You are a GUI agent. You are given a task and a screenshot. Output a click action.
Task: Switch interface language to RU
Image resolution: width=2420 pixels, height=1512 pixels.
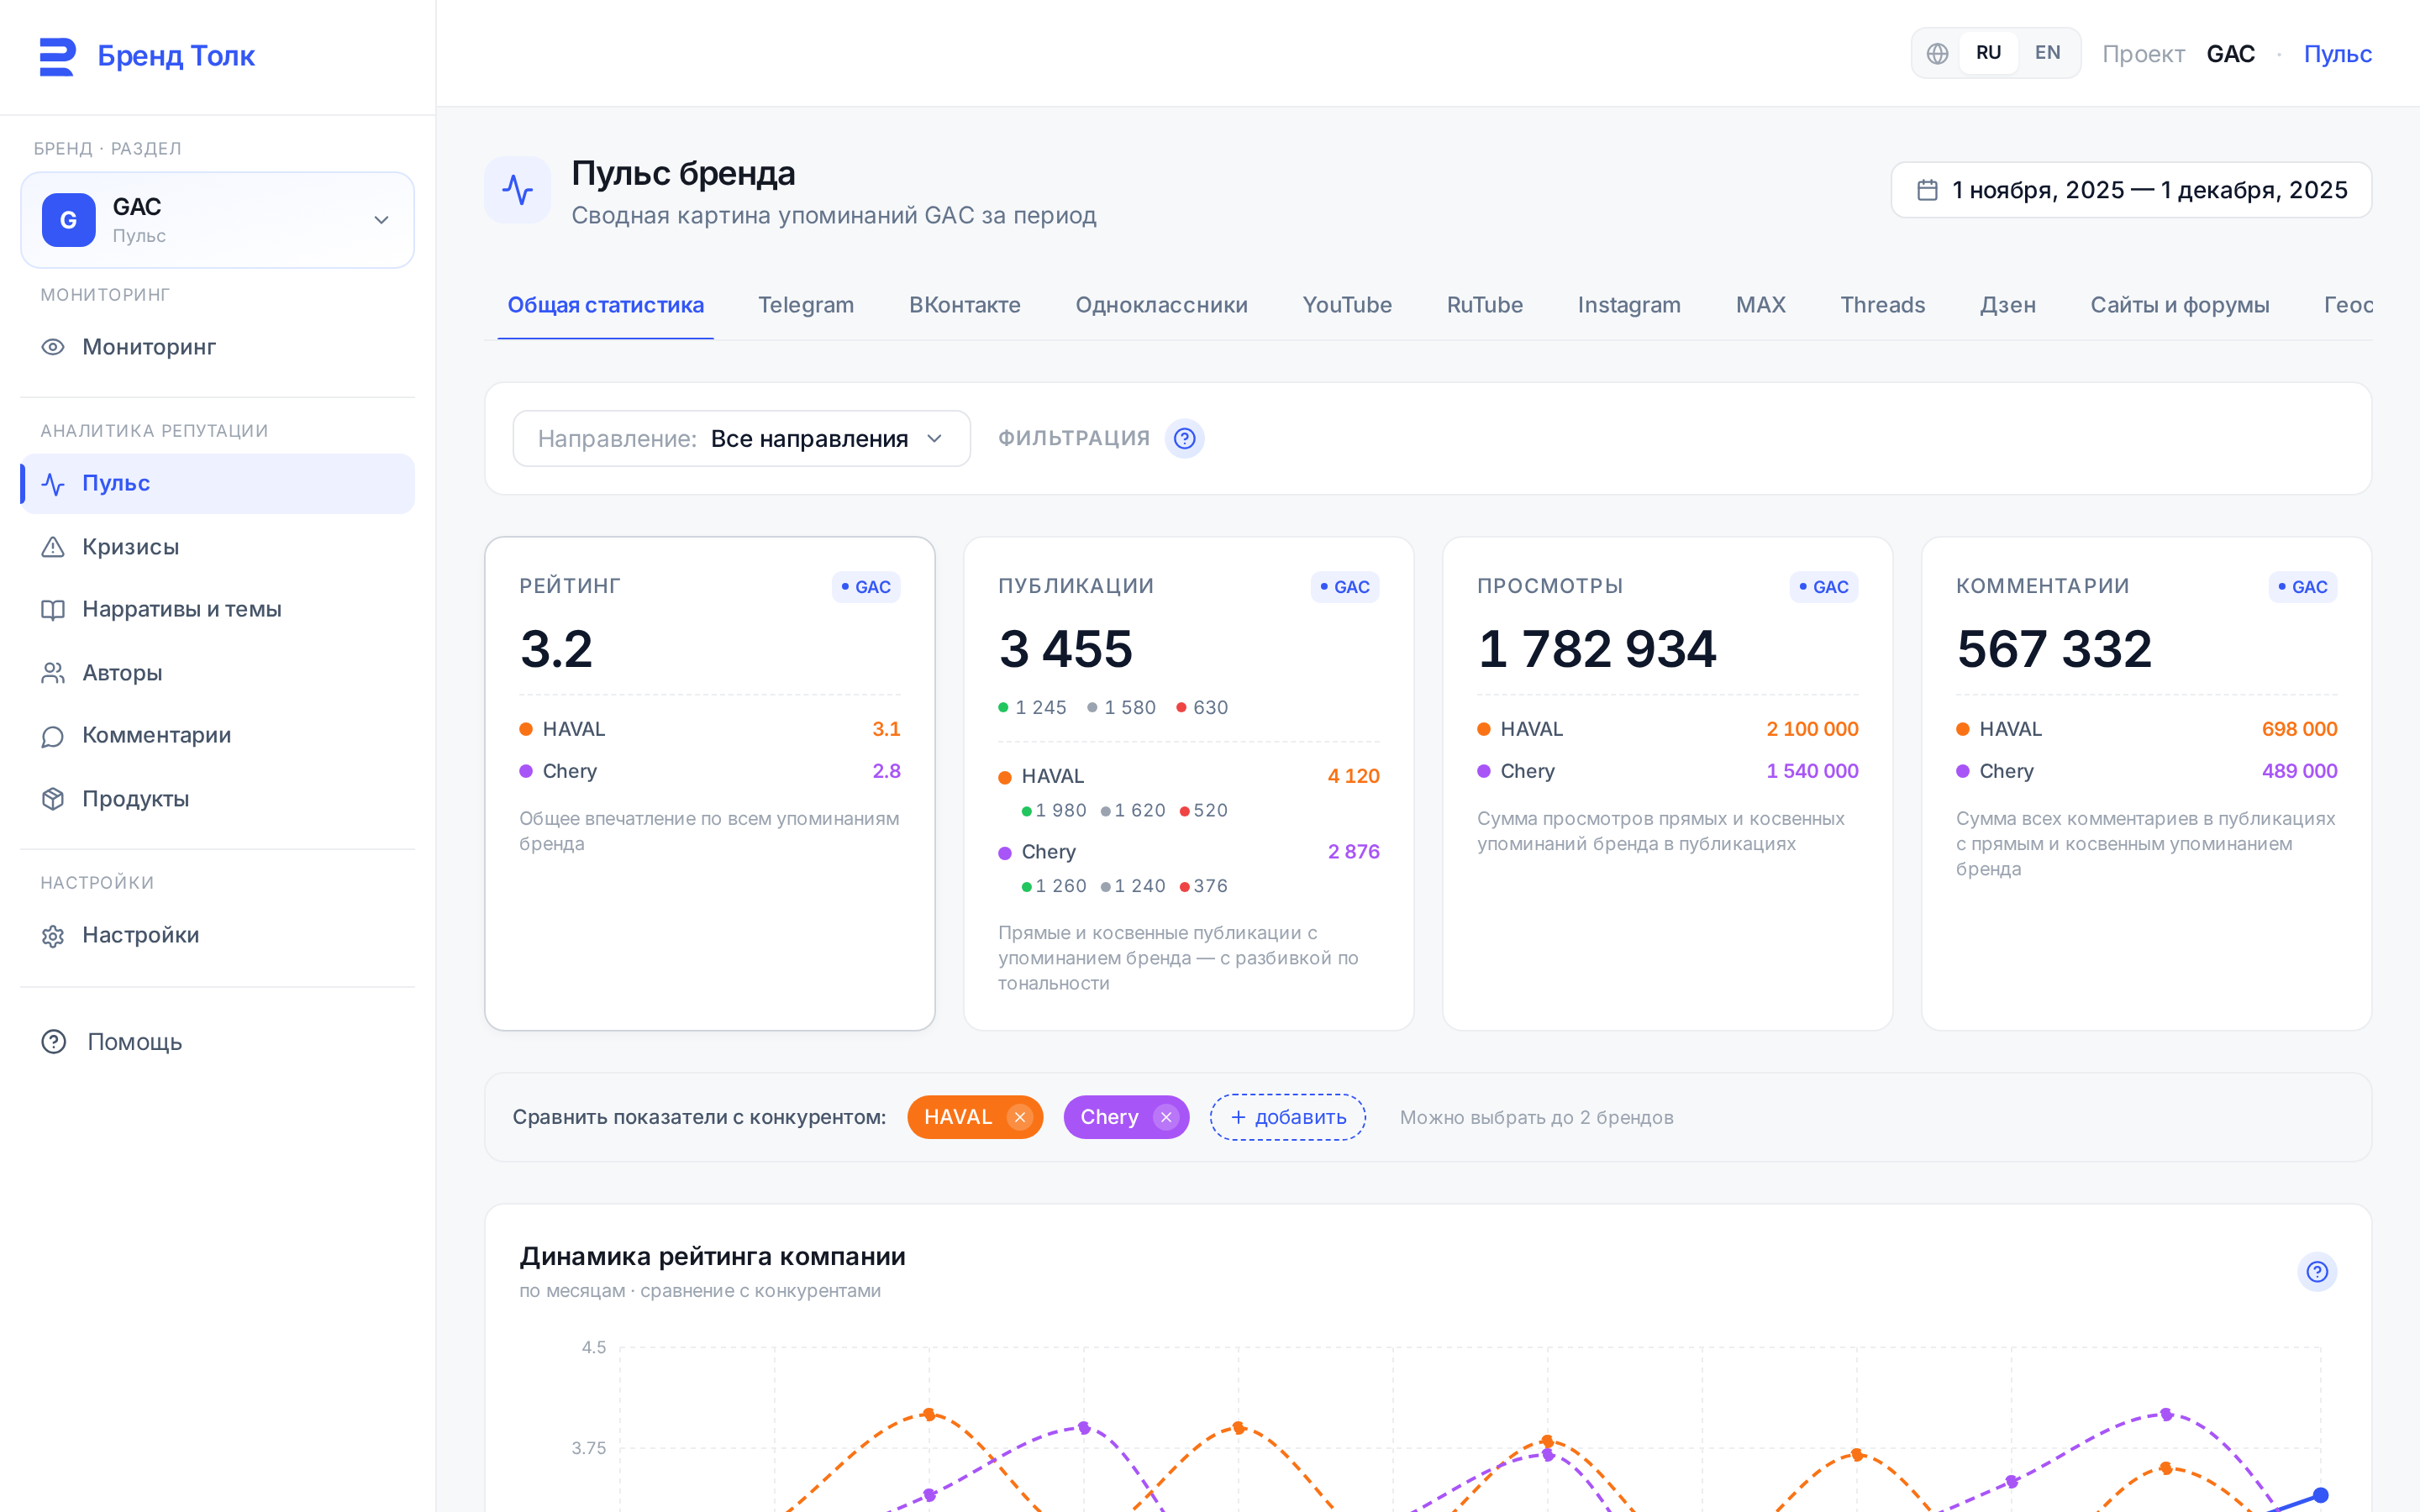coord(1988,53)
